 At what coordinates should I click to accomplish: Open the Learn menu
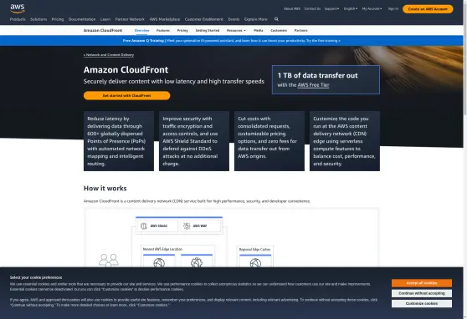click(105, 19)
